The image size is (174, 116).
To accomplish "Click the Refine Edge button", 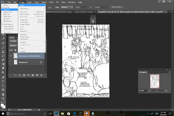I will pyautogui.click(x=117, y=7).
